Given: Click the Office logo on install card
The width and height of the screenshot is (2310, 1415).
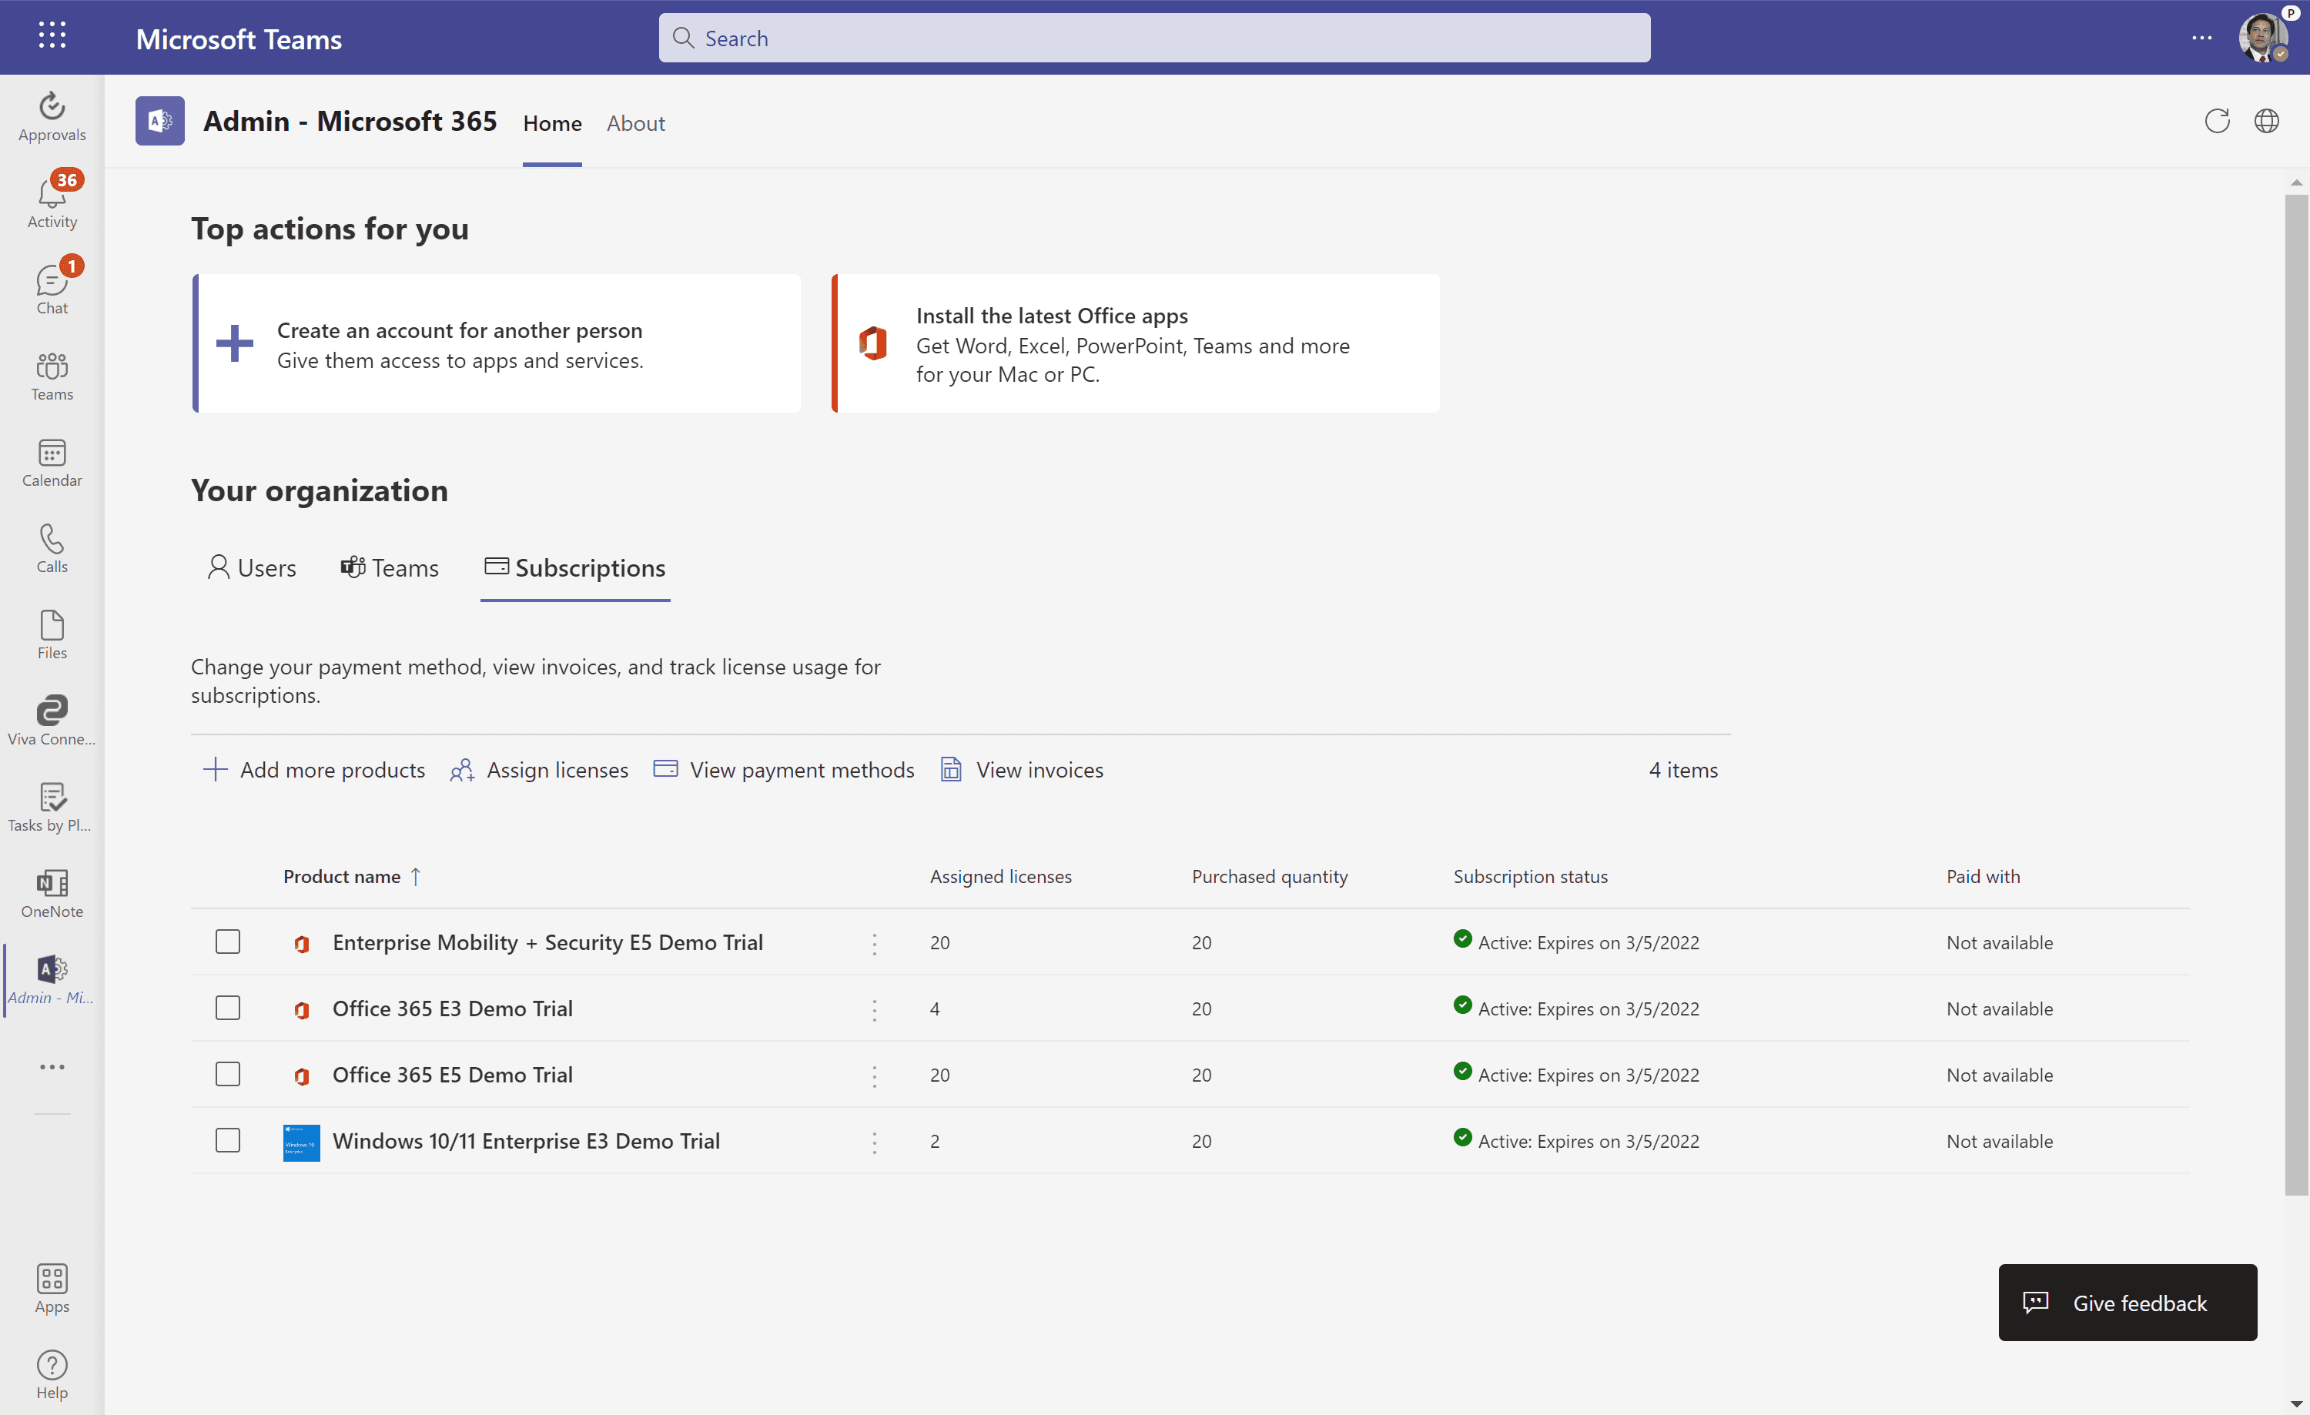Looking at the screenshot, I should [x=873, y=343].
